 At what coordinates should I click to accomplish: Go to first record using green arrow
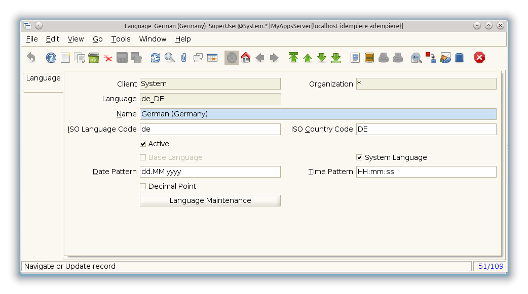point(293,58)
